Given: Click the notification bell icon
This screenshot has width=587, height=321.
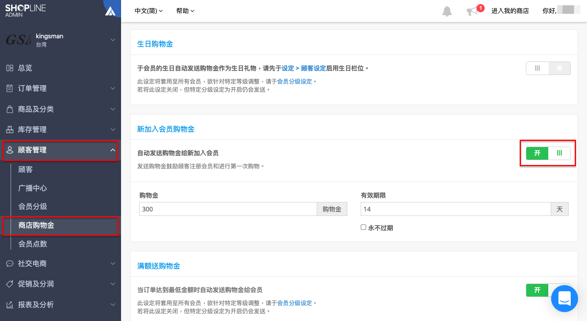Looking at the screenshot, I should click(x=447, y=11).
